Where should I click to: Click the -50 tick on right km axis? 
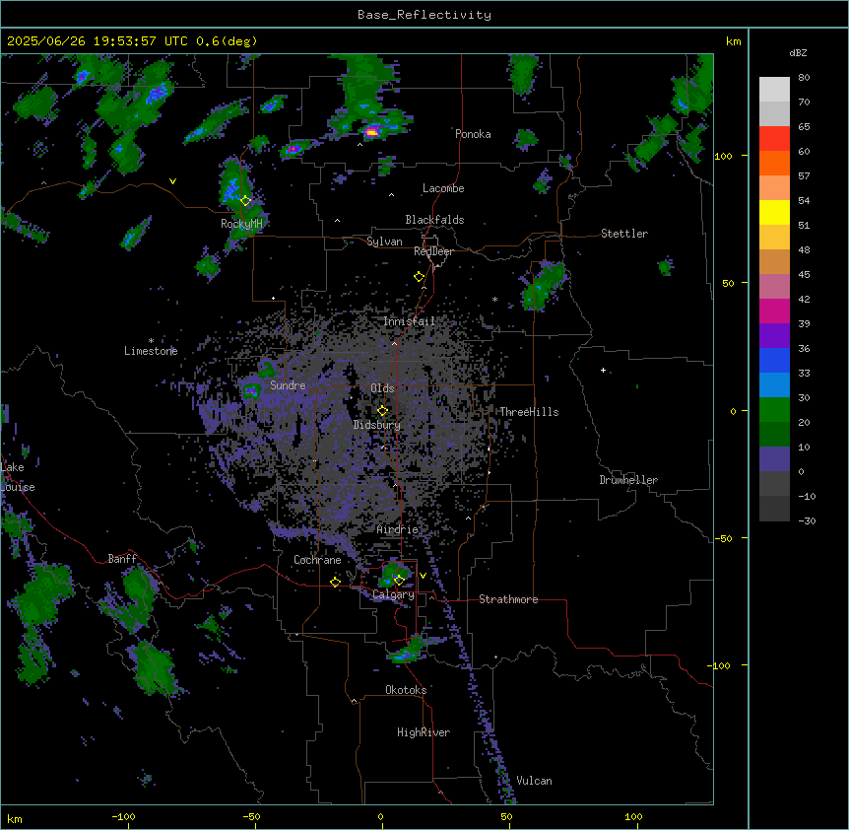click(723, 538)
